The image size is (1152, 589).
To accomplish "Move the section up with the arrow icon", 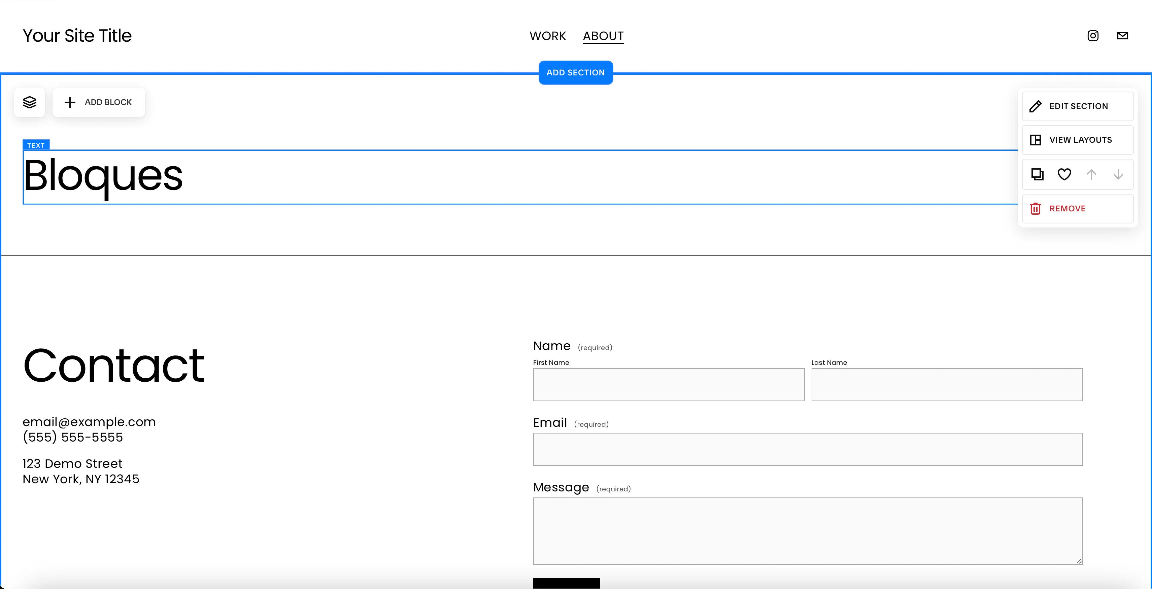I will (1091, 174).
